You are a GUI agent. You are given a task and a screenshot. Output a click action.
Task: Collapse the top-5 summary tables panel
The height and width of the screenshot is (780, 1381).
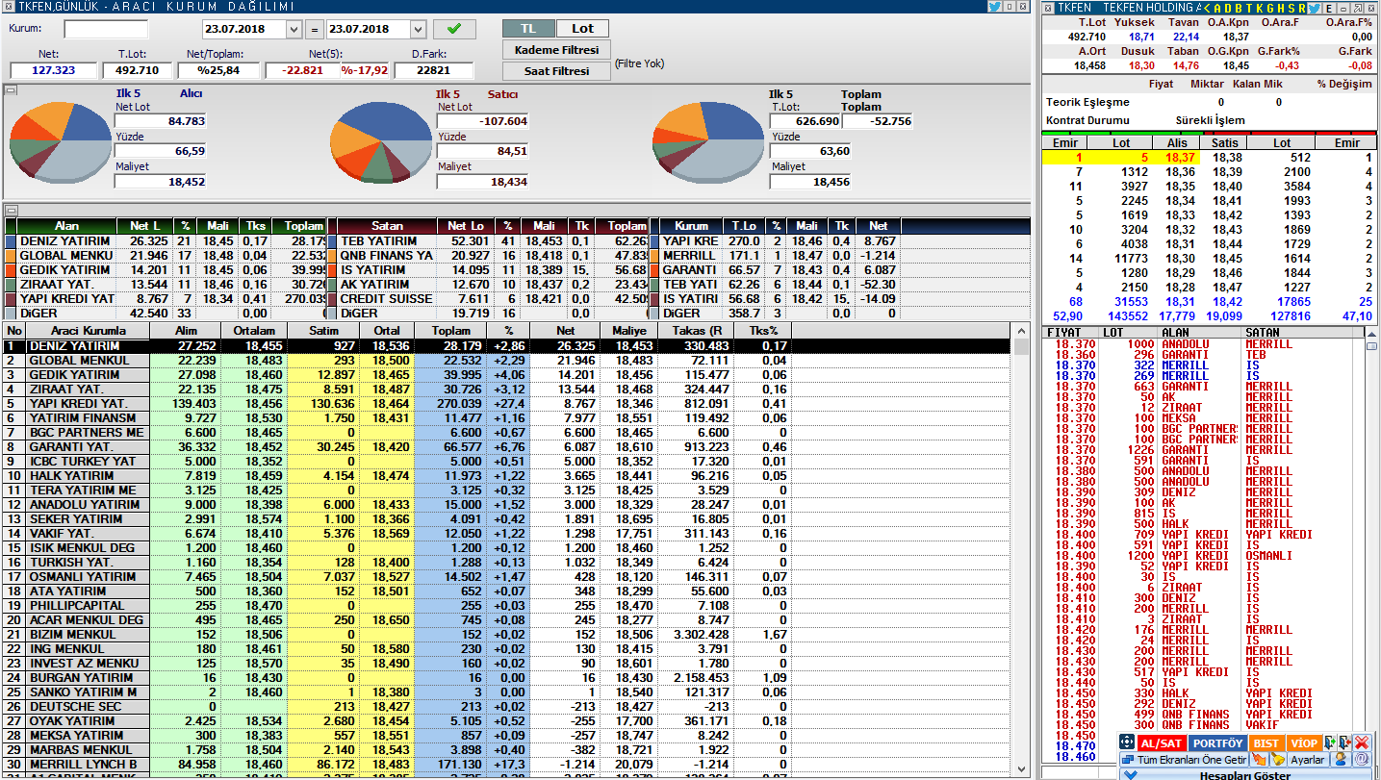[12, 210]
